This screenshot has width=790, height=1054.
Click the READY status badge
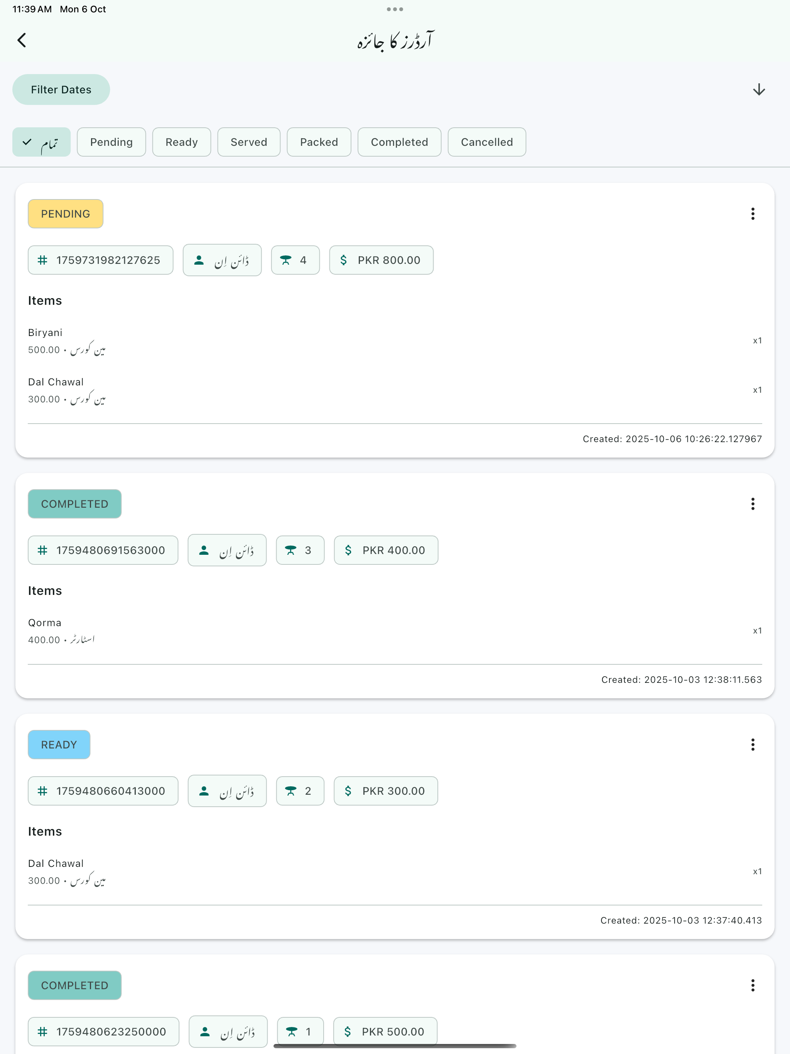[59, 744]
